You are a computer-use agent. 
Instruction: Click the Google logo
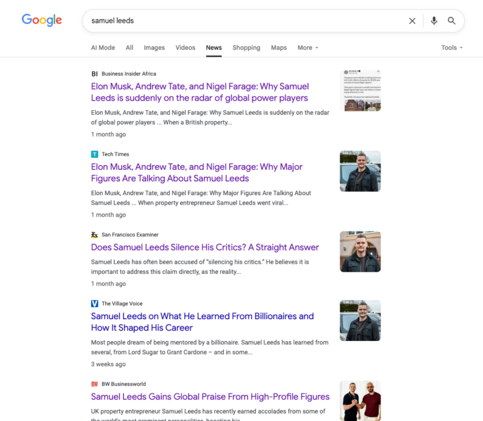pyautogui.click(x=42, y=20)
